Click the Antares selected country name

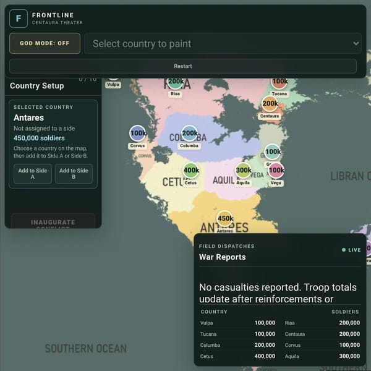point(28,117)
